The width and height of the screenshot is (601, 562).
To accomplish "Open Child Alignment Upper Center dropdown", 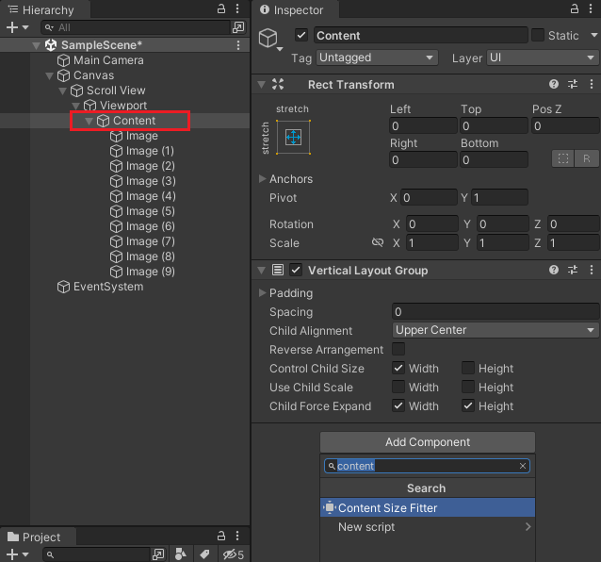I will [495, 330].
